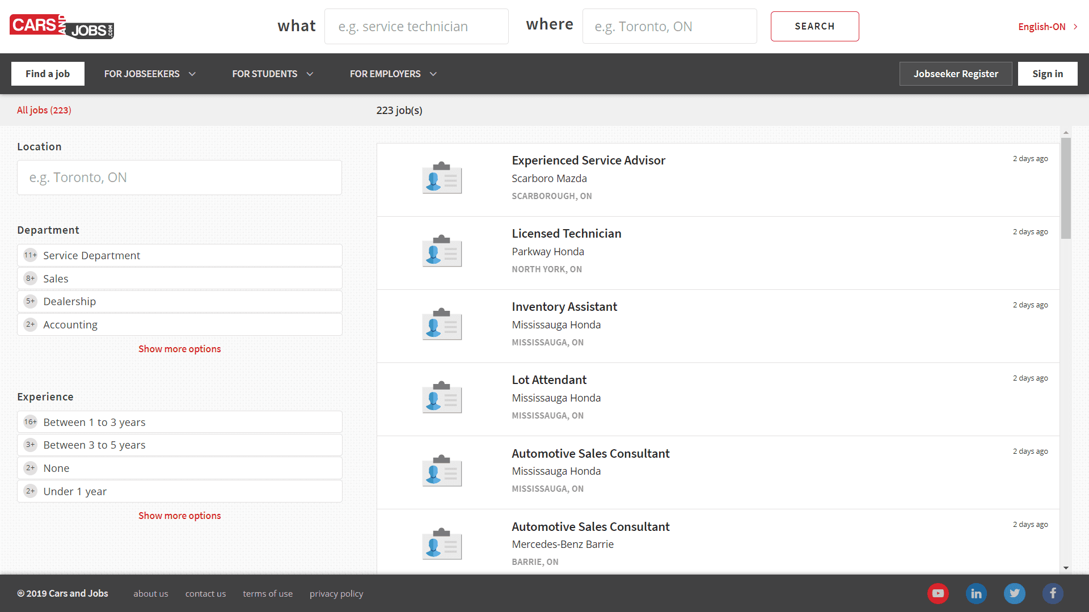Screen dimensions: 1089x612
Task: Open the Inventory Assistant job
Action: [564, 307]
